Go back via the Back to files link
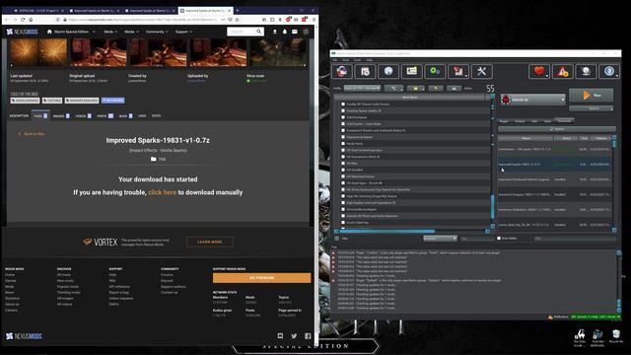 [32, 134]
